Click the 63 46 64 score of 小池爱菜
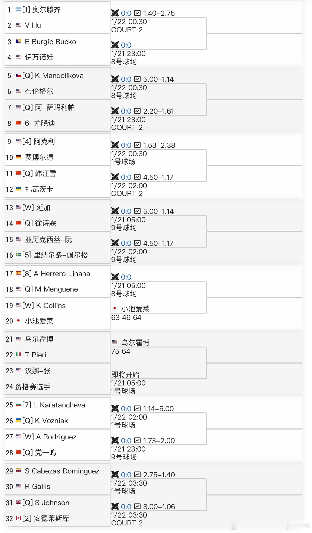The width and height of the screenshot is (312, 533). click(x=126, y=318)
